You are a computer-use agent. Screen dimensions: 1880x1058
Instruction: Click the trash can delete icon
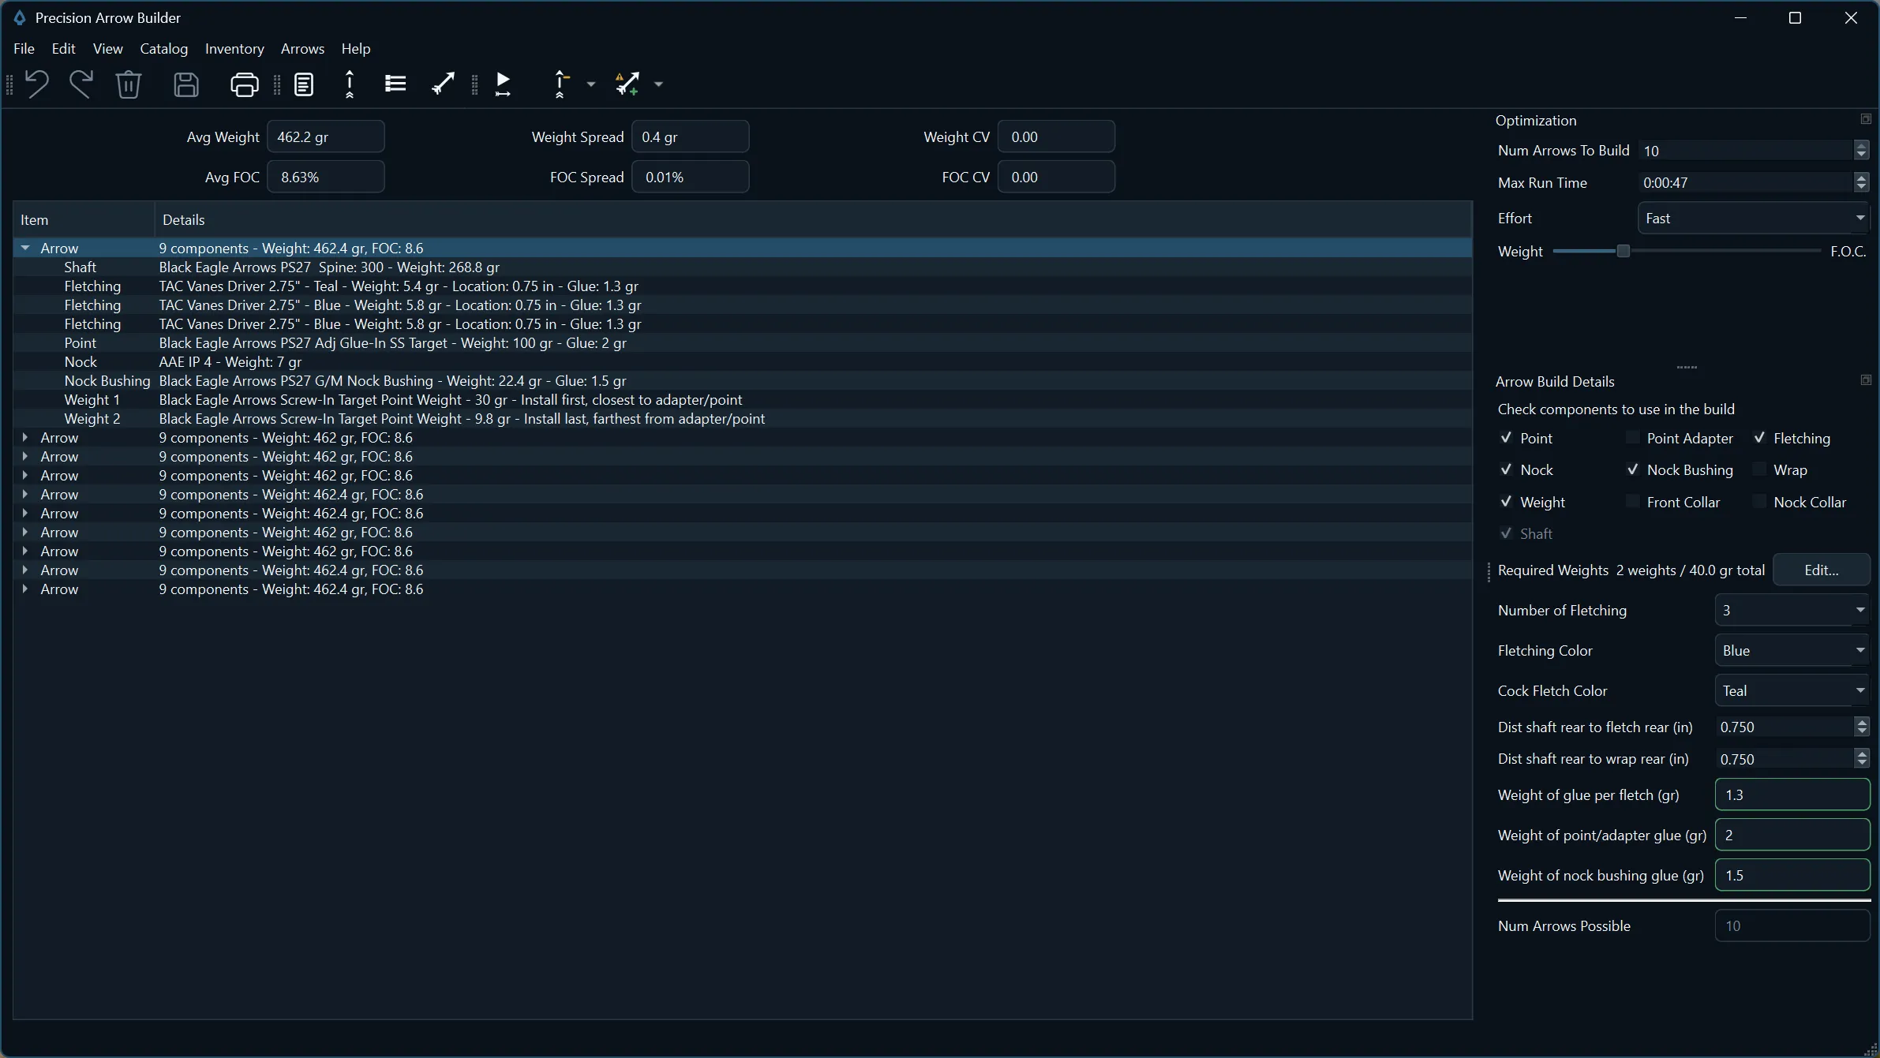pyautogui.click(x=129, y=84)
